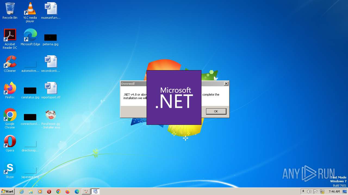Open Windows Media Player from the taskbar
Screen dimensions: 348x195
(x=40, y=191)
